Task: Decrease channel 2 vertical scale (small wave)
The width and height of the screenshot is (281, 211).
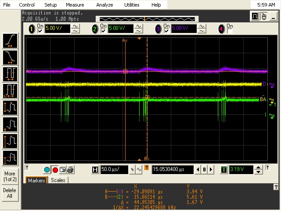Action: point(139,31)
